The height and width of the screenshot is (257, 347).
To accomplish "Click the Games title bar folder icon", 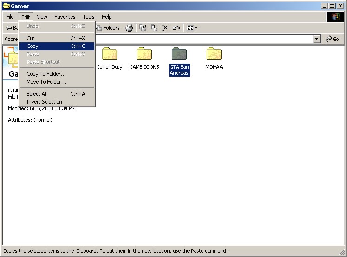I will [x=6, y=6].
